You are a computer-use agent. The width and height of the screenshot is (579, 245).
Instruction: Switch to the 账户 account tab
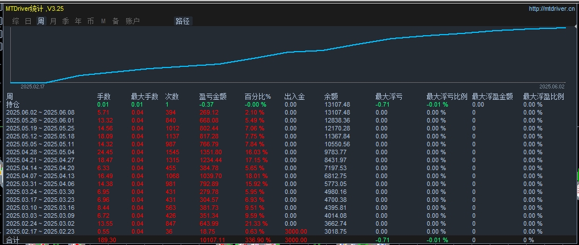pos(132,21)
